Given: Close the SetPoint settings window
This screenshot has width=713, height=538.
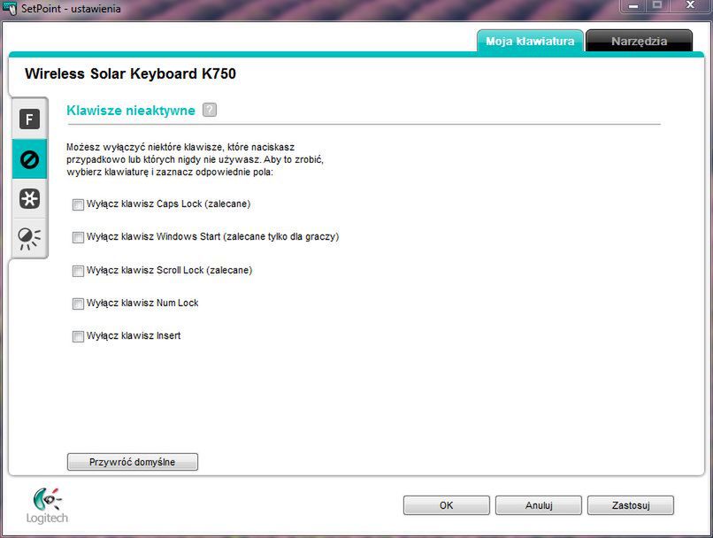Looking at the screenshot, I should tap(690, 6).
